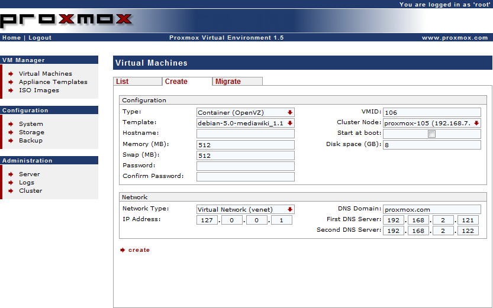This screenshot has width=493, height=308.
Task: Click the 'You are logged in as root' text
Action: pos(444,4)
